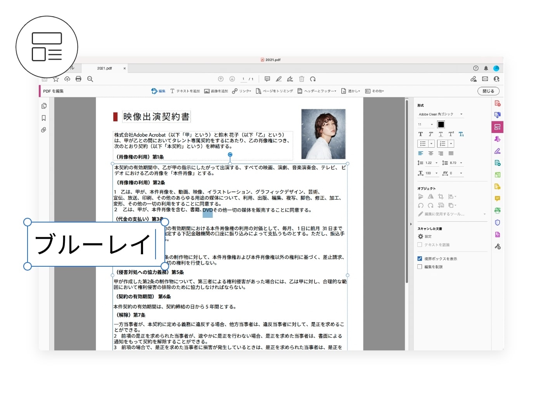Viewport: 543px width, 407px height.
Task: Delete with the trash can icon
Action: point(301,79)
